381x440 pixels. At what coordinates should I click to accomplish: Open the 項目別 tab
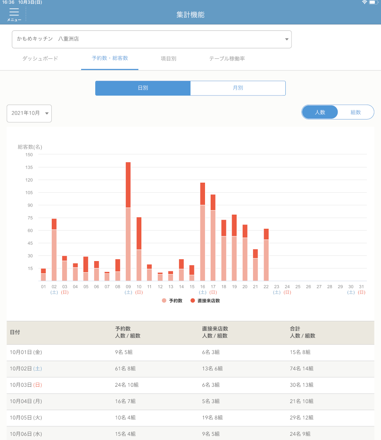168,59
